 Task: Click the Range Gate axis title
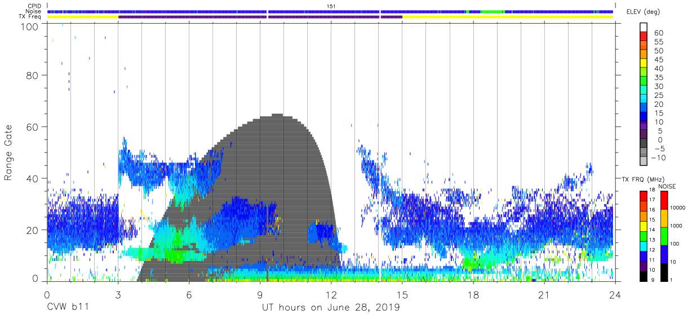8,153
